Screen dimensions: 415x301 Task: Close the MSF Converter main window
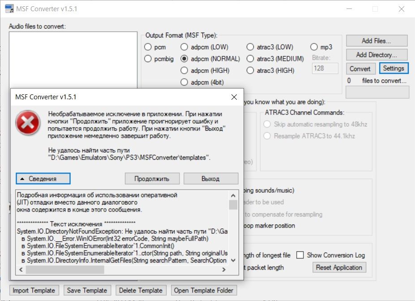pyautogui.click(x=402, y=9)
